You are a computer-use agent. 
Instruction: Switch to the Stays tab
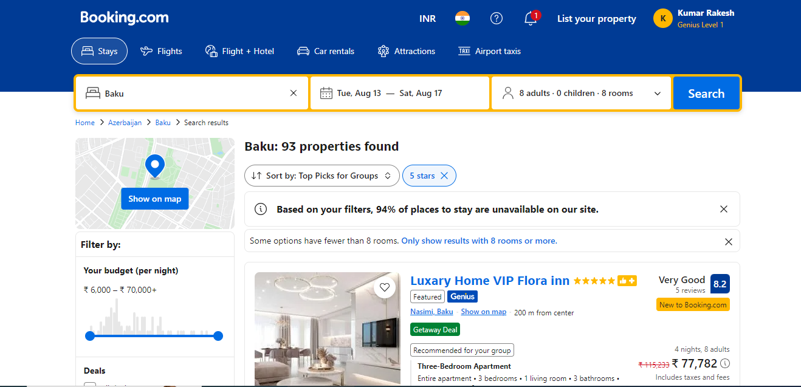pyautogui.click(x=99, y=51)
